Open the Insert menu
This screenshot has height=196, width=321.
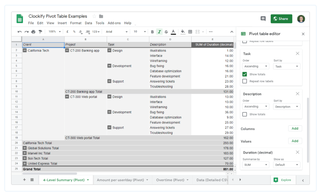coord(62,23)
